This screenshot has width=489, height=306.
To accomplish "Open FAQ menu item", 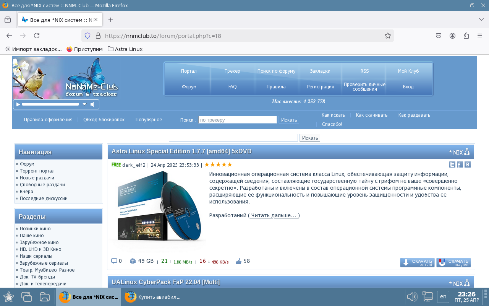I will (232, 87).
